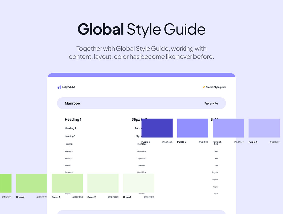The height and width of the screenshot is (214, 283).
Task: Click the Green 1 color swatch
Action: coord(139,183)
